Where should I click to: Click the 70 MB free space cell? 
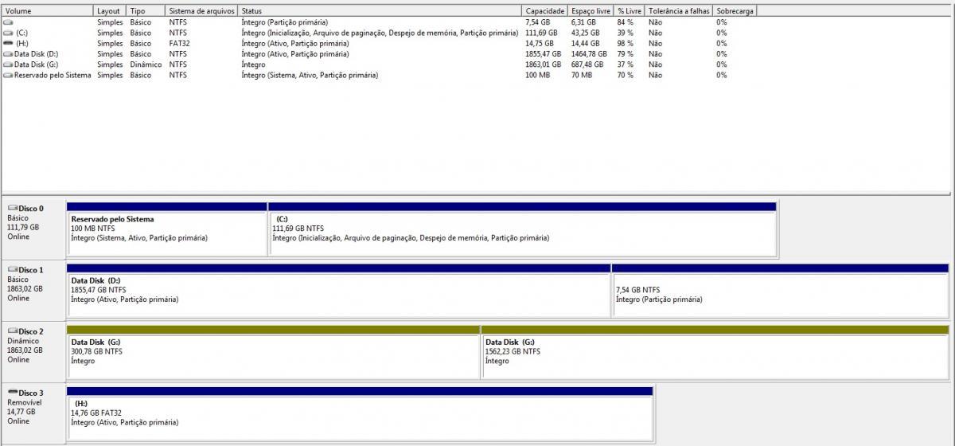pos(581,75)
